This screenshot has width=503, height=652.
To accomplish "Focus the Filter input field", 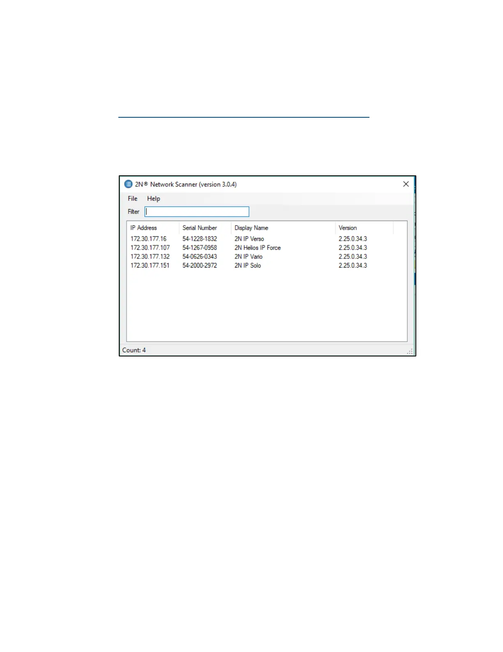I will [197, 212].
